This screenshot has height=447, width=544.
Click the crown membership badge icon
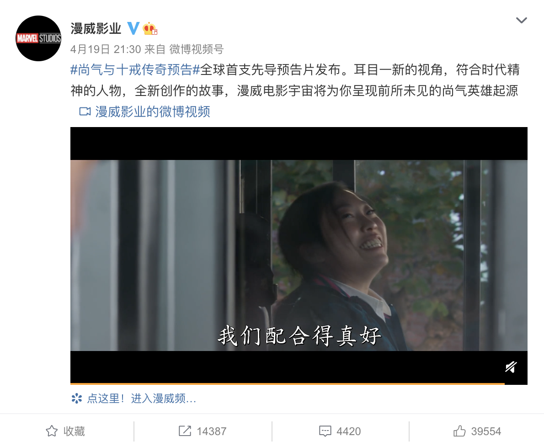[150, 28]
